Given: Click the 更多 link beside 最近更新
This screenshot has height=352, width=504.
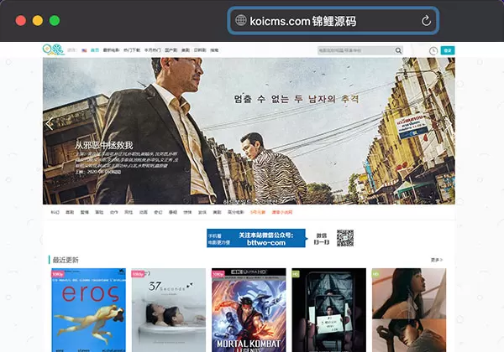Looking at the screenshot, I should (437, 260).
